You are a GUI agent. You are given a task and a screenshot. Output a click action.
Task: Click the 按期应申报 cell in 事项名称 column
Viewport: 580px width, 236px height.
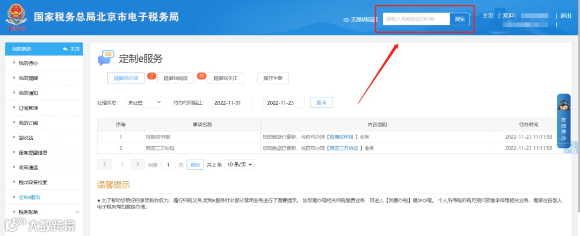point(202,137)
